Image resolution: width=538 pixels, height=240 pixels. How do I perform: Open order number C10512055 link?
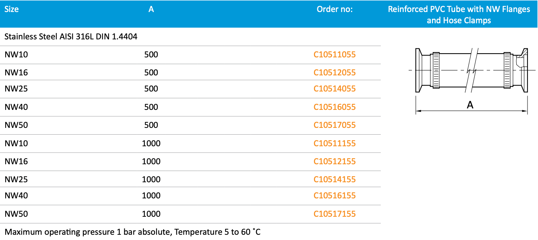(335, 72)
